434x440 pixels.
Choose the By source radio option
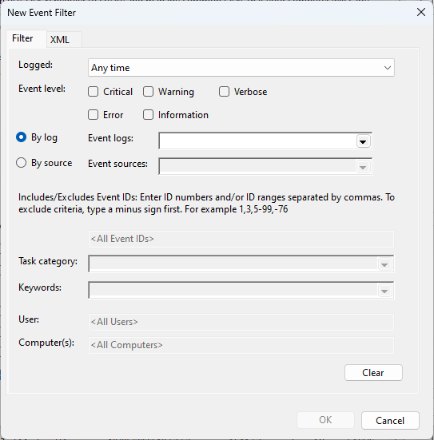tap(21, 163)
